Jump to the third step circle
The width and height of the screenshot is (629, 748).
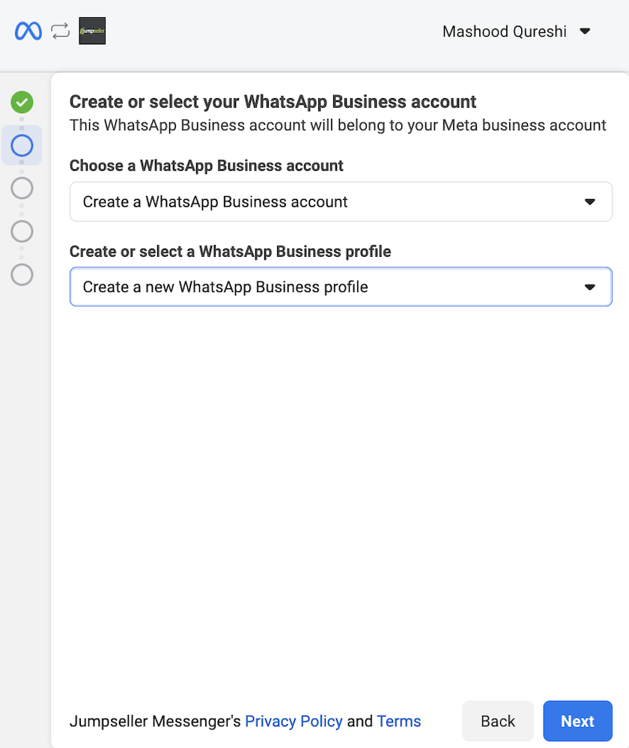[22, 189]
